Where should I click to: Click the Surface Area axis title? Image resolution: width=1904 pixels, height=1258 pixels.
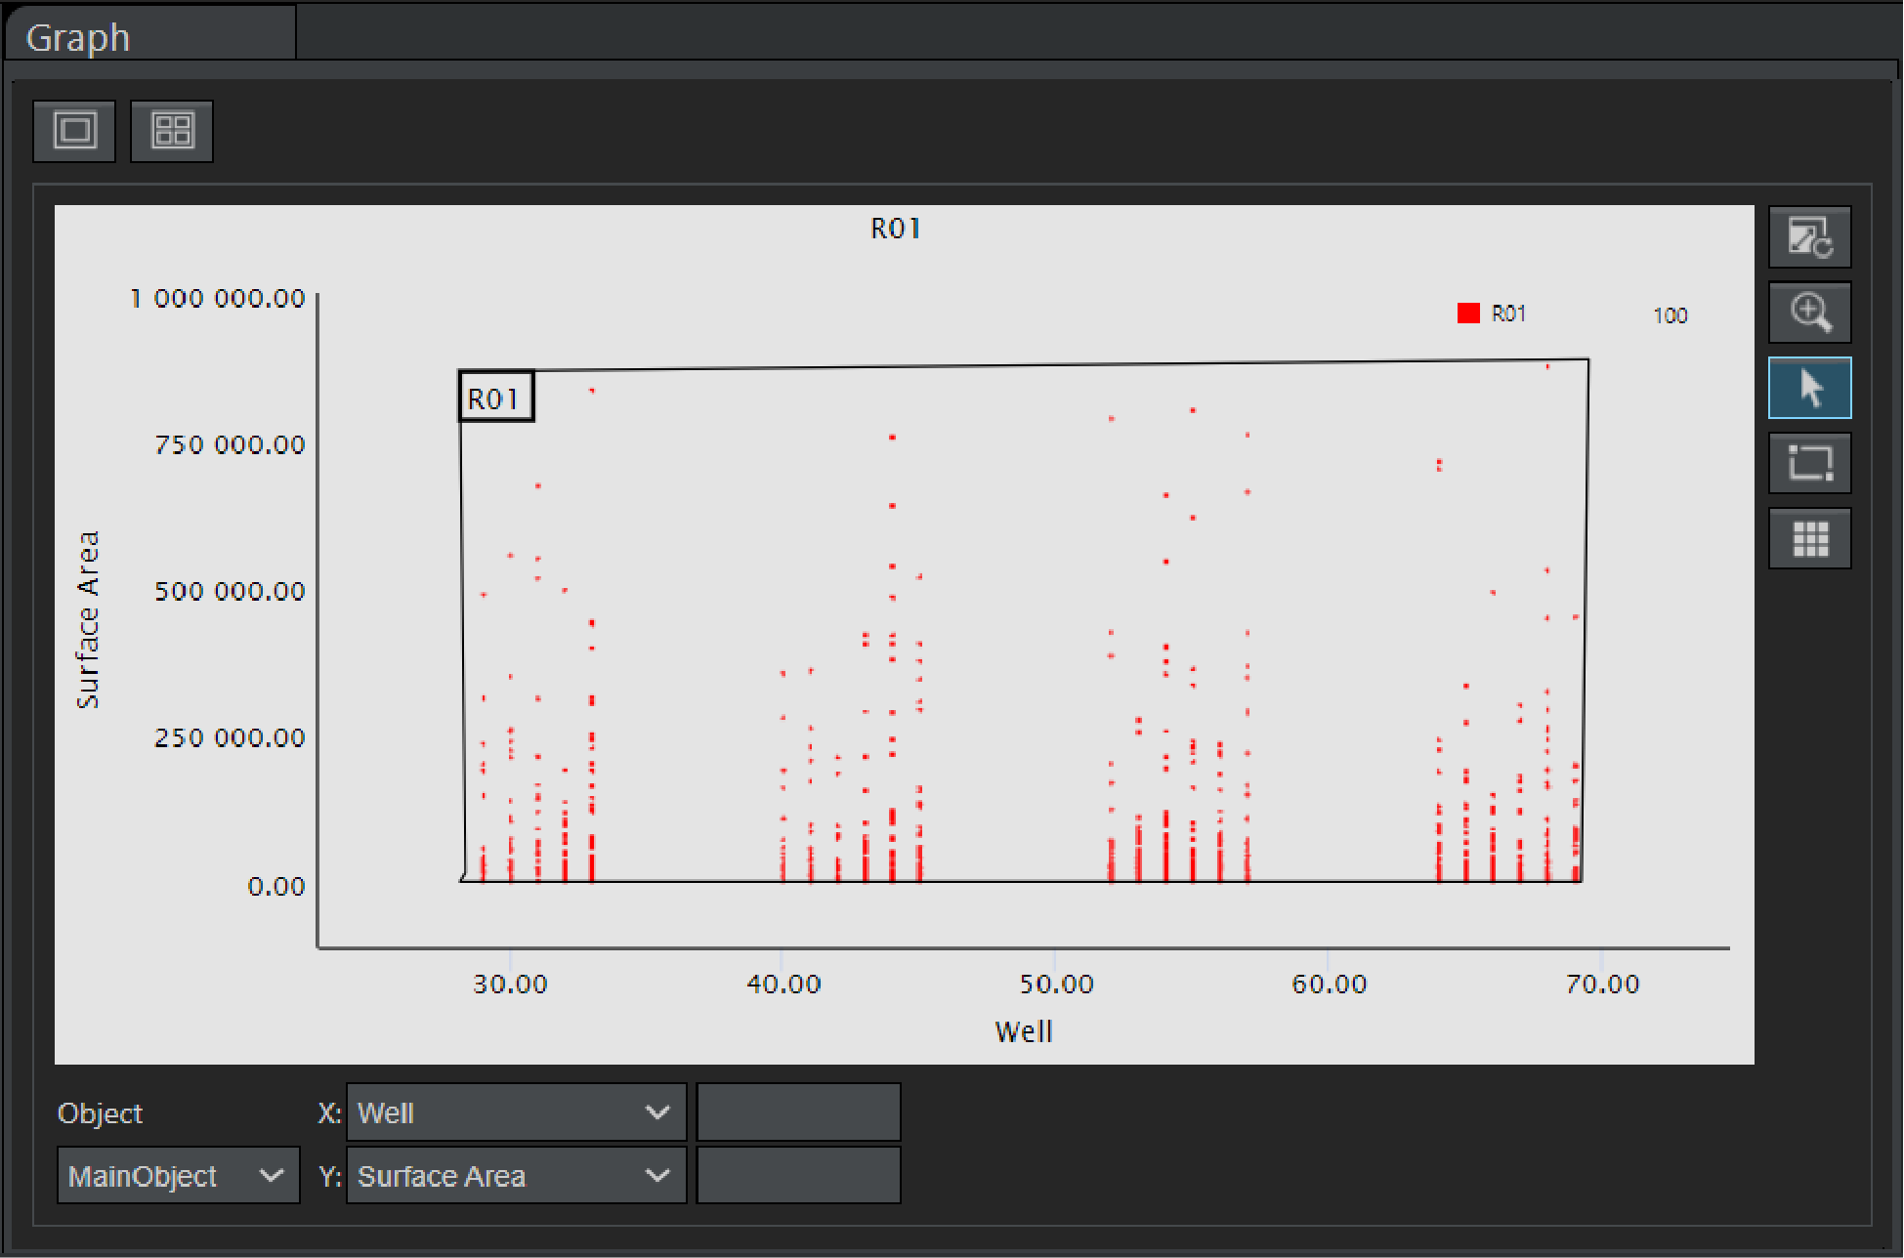88,620
